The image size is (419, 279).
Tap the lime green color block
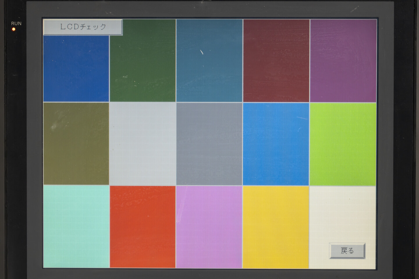pos(343,144)
